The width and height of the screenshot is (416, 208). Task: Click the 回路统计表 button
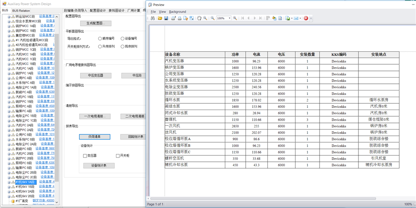pyautogui.click(x=134, y=137)
